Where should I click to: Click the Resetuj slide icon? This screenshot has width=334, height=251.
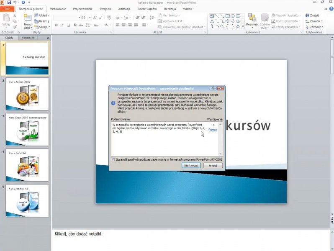coord(36,21)
